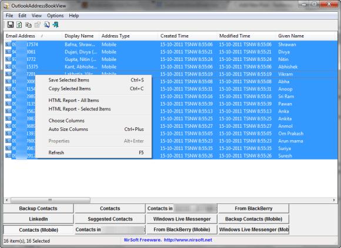The image size is (341, 248).
Task: Click the Copy Selected Items toolbar icon
Action: point(28,25)
